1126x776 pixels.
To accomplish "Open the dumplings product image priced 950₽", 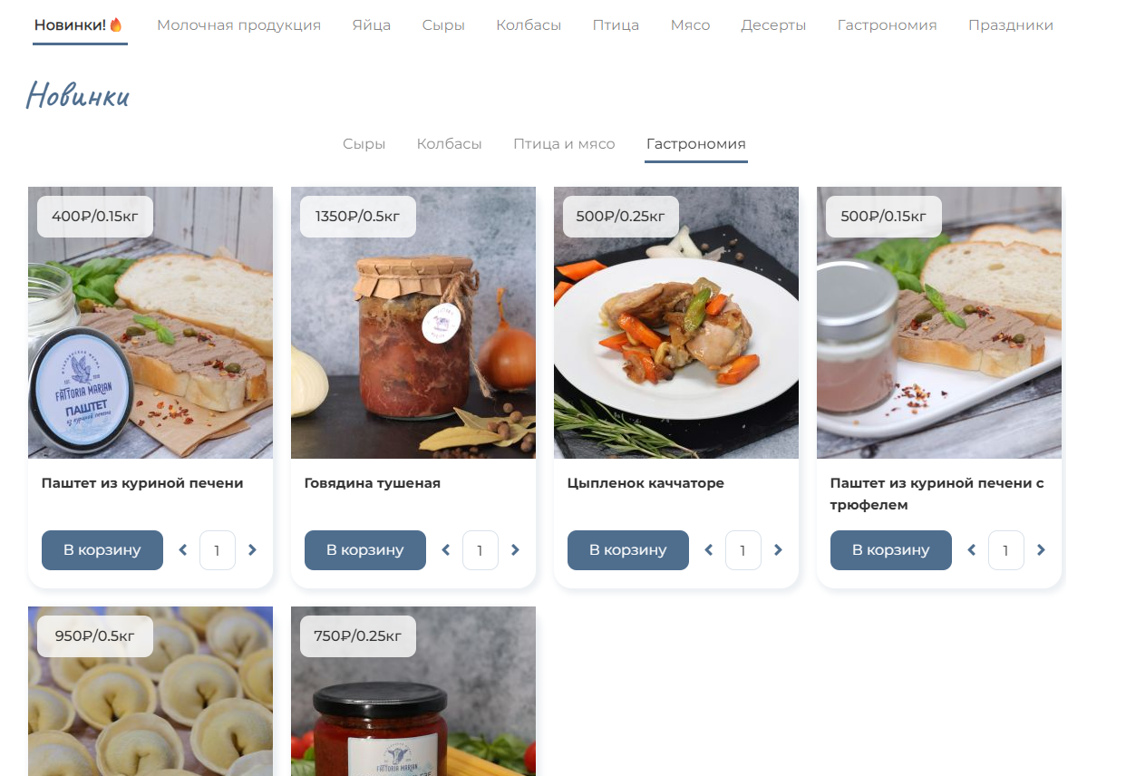I will pos(150,691).
